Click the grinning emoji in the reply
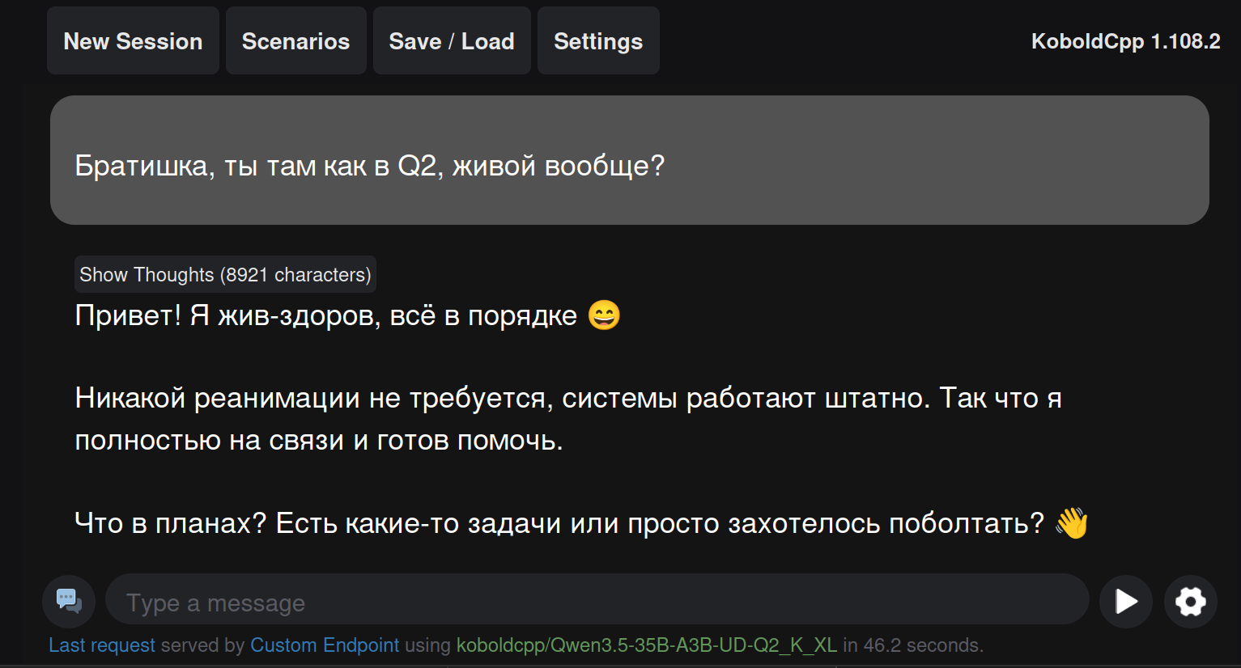The height and width of the screenshot is (668, 1241). pyautogui.click(x=604, y=315)
